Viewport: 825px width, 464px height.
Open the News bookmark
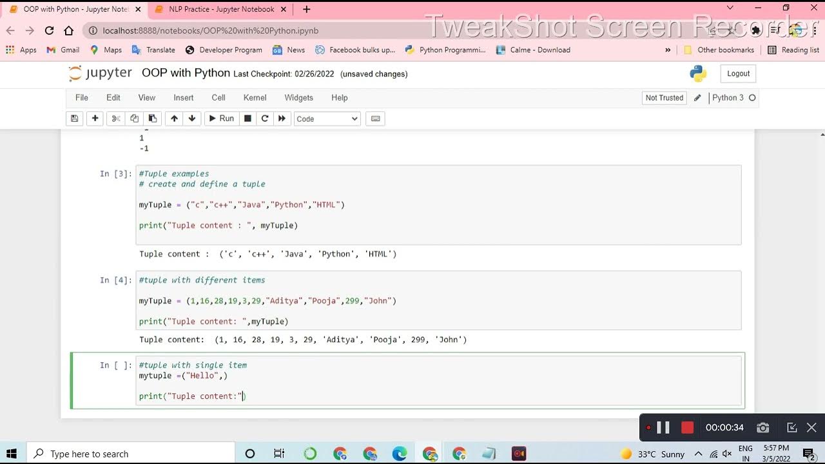289,50
